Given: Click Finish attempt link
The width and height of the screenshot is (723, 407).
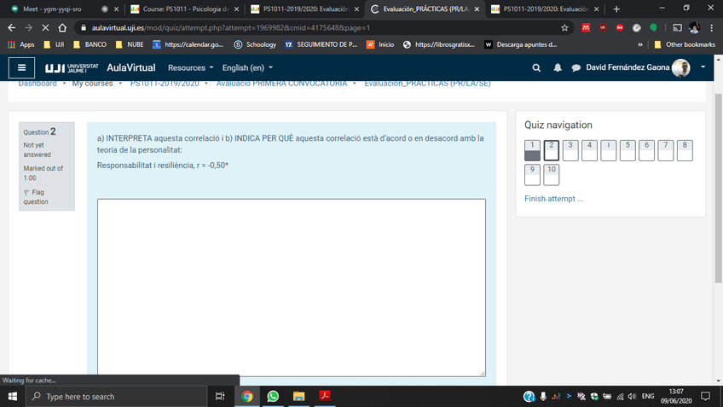Looking at the screenshot, I should [x=553, y=199].
